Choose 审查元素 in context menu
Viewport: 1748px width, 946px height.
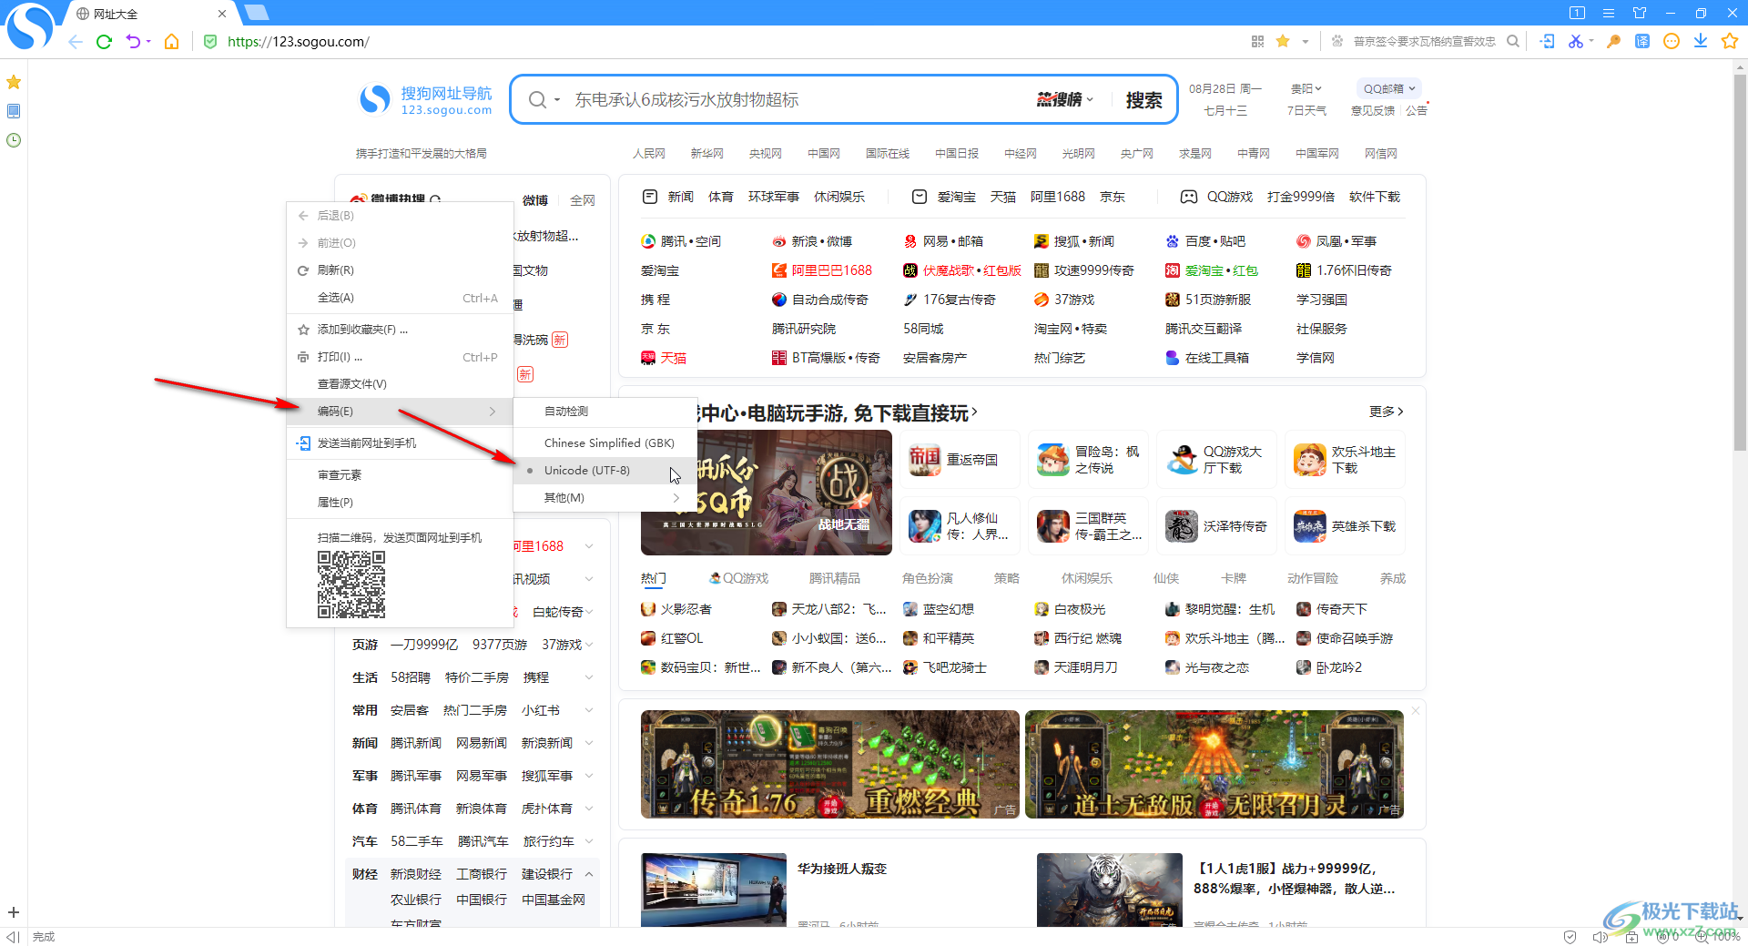pyautogui.click(x=400, y=475)
